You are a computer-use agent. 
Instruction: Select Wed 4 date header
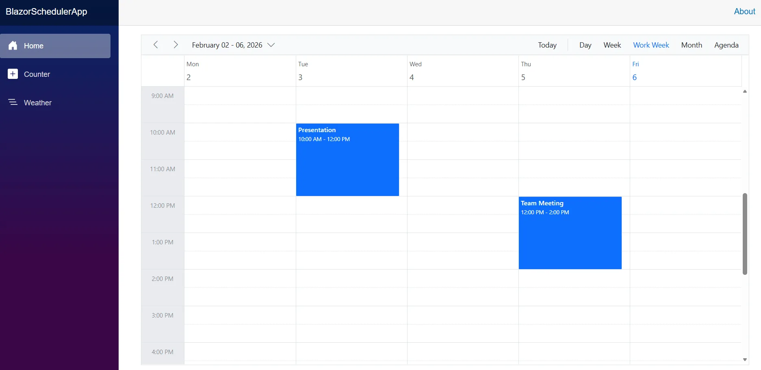[463, 71]
